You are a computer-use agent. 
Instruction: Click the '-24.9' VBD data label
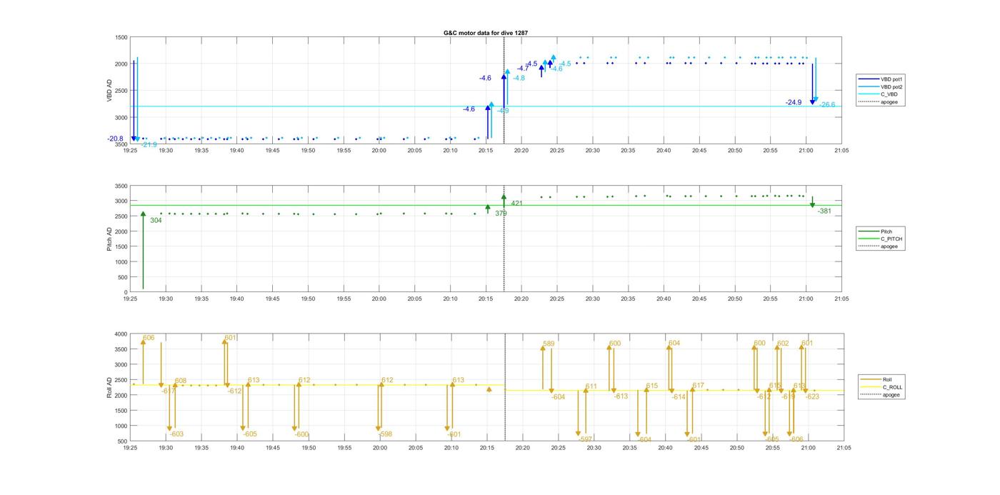(x=794, y=103)
